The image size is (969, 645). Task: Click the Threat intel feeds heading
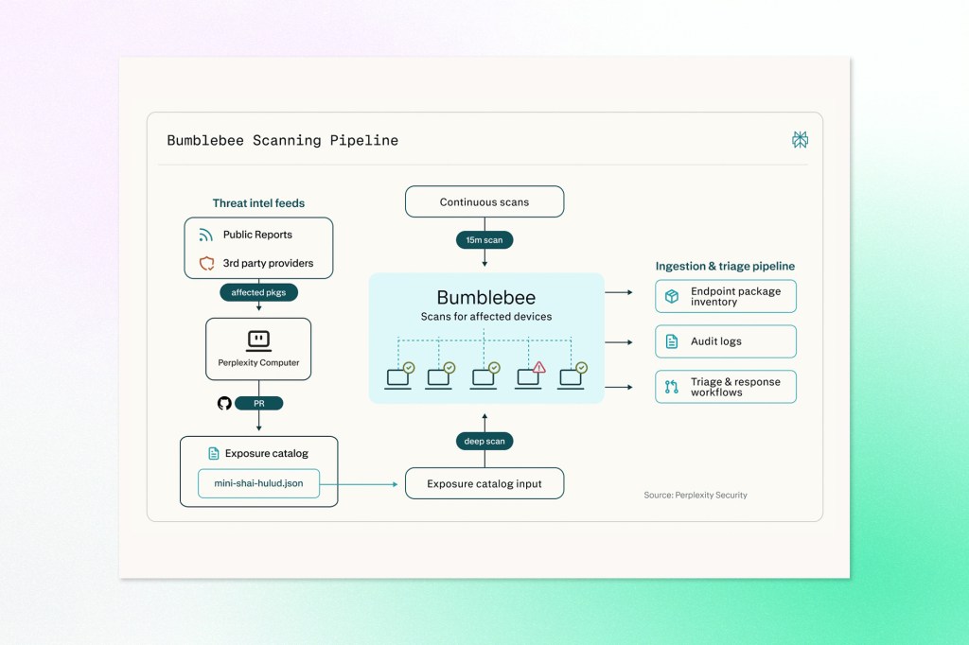[258, 203]
